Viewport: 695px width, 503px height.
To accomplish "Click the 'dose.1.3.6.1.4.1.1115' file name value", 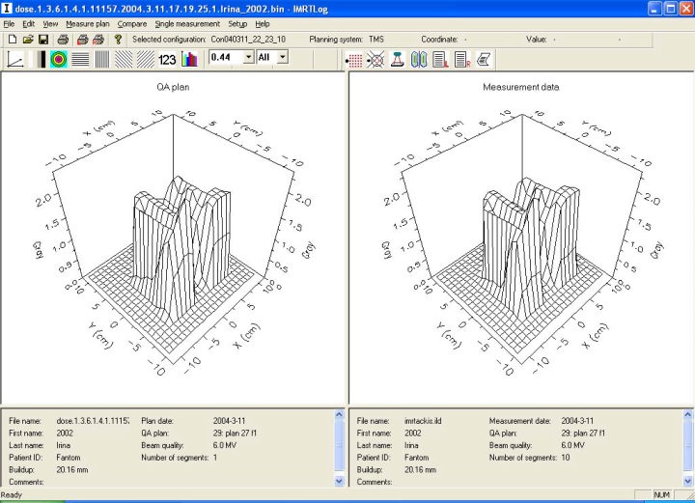I will coord(93,421).
